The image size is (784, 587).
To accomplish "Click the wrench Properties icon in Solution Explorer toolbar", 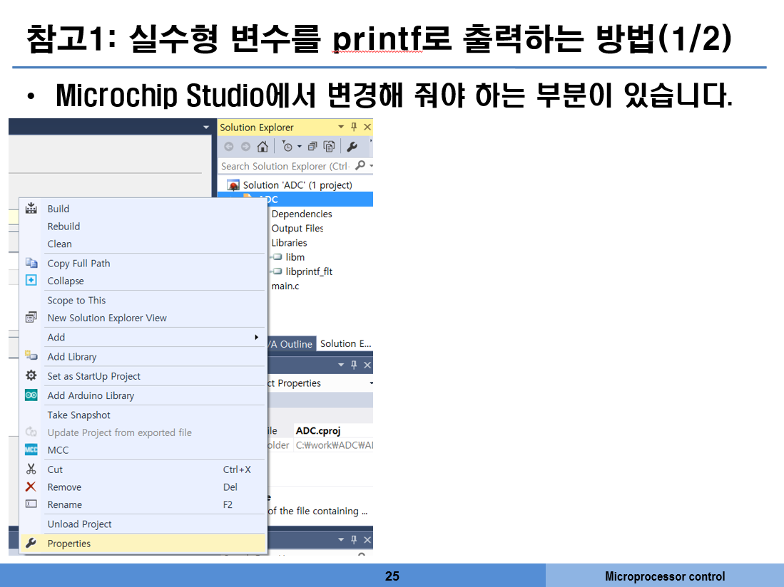I will 352,147.
